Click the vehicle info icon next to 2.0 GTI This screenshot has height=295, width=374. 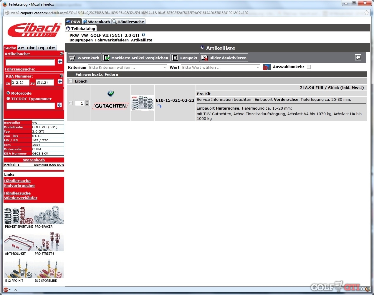pos(143,35)
